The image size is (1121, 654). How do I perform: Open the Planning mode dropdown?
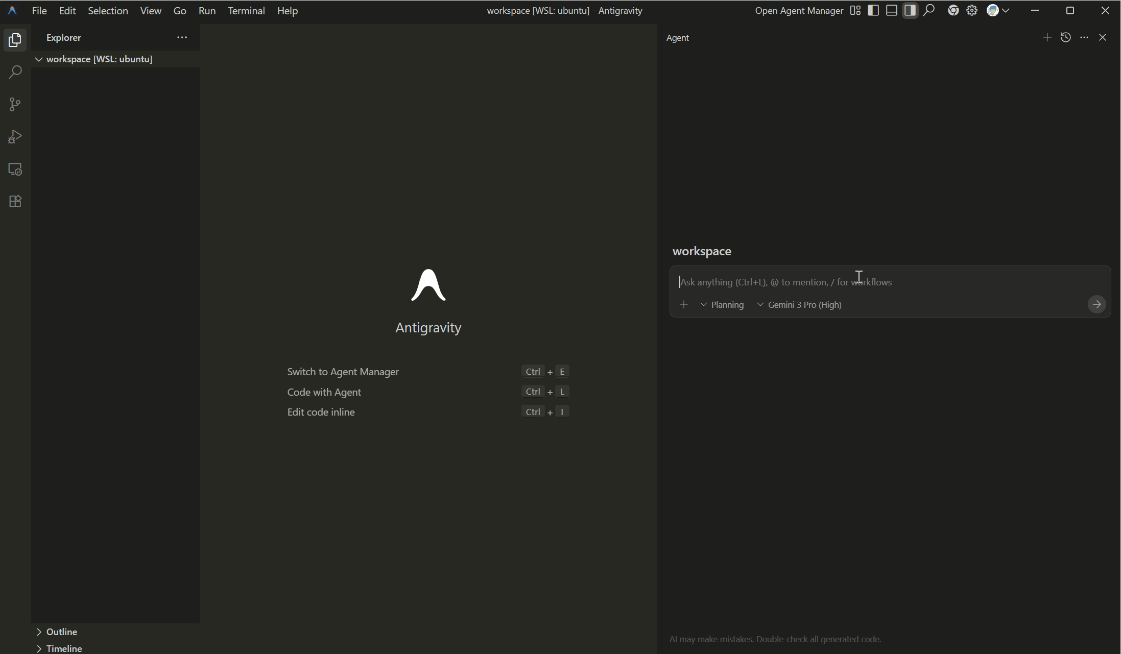[x=722, y=305]
